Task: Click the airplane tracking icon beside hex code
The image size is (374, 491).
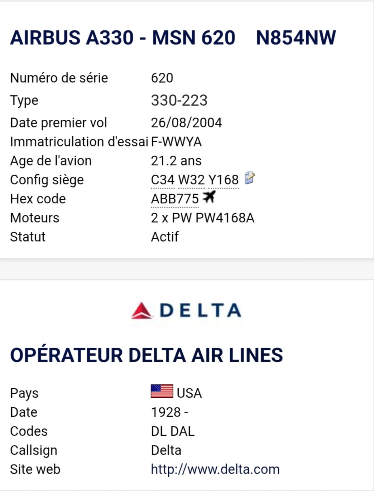Action: [x=209, y=197]
